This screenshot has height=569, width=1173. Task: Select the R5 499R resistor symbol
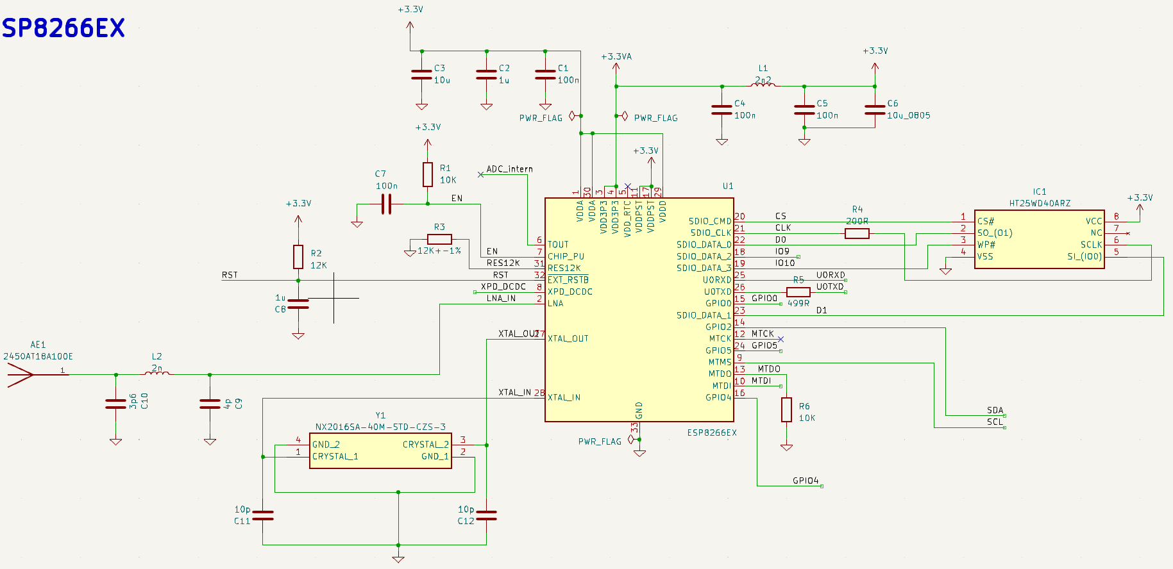[798, 292]
